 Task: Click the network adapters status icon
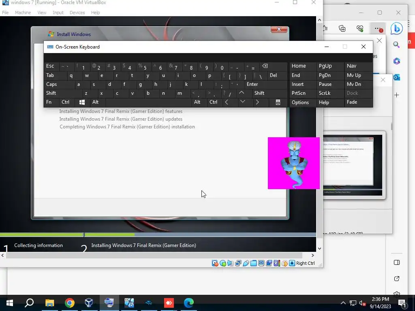238,263
